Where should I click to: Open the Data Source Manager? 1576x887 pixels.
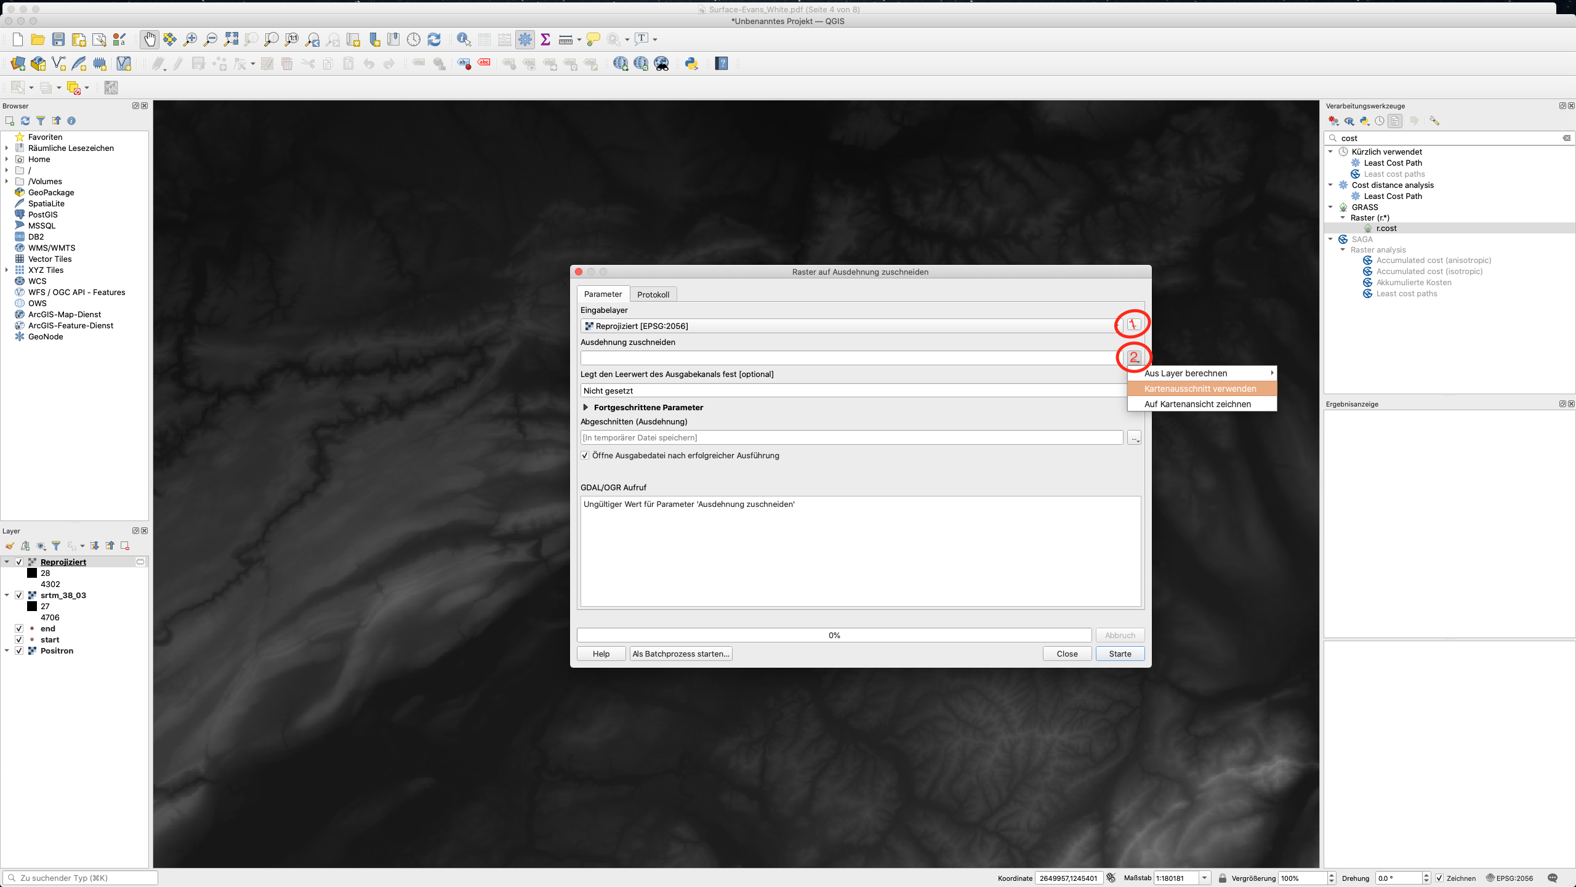tap(18, 63)
